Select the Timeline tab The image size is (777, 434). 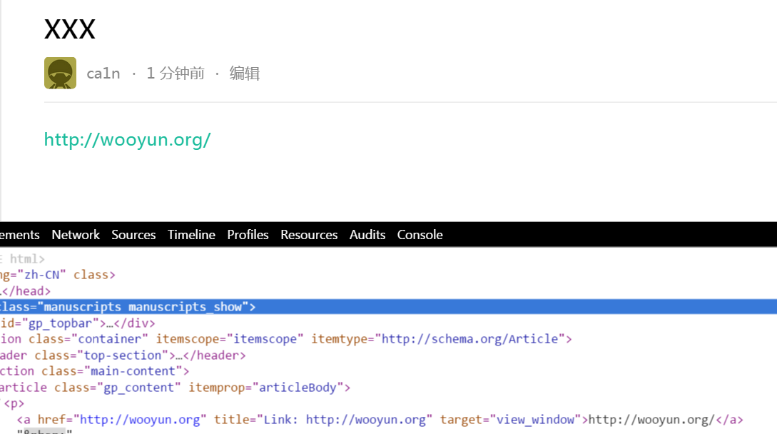191,235
